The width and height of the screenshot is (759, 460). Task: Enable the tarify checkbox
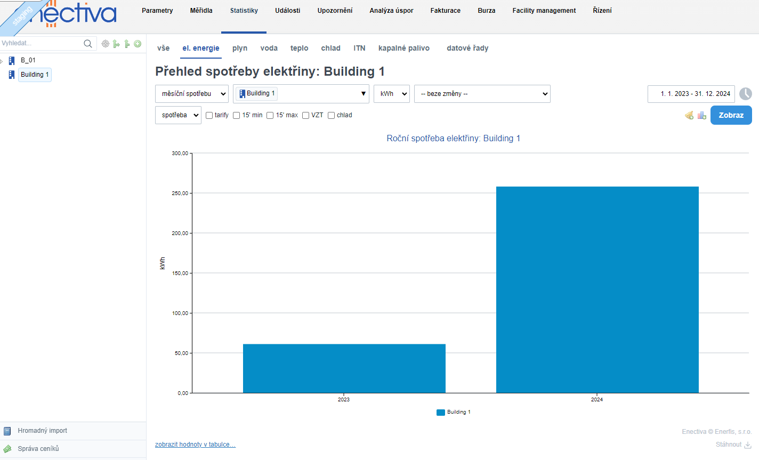[209, 115]
